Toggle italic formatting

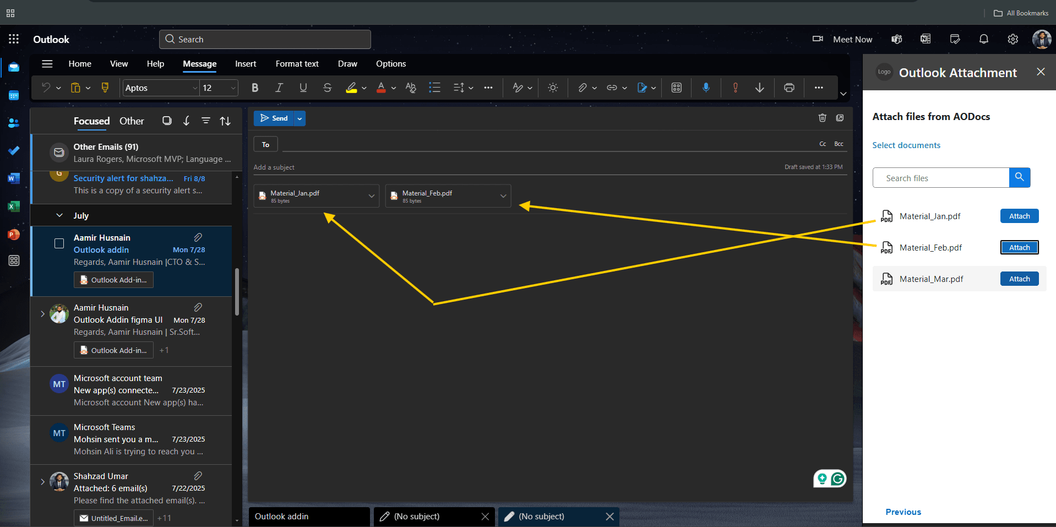point(279,88)
